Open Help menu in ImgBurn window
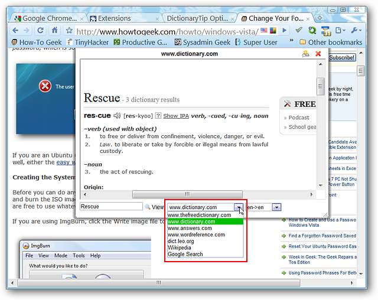378x300 pixels. [96, 256]
